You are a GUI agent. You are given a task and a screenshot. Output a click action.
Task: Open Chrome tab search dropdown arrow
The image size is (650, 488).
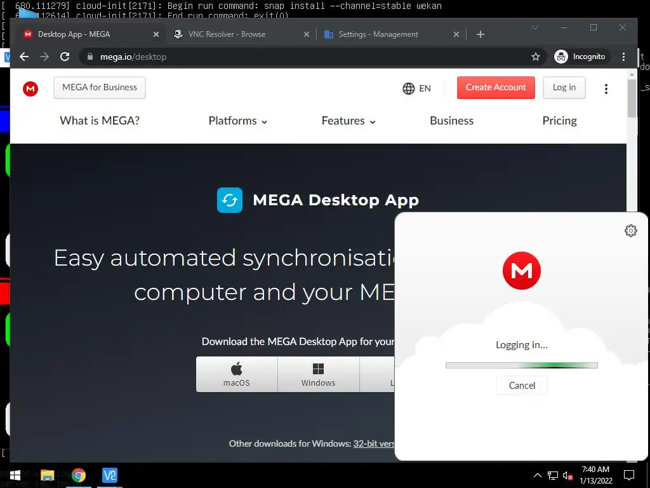(534, 27)
